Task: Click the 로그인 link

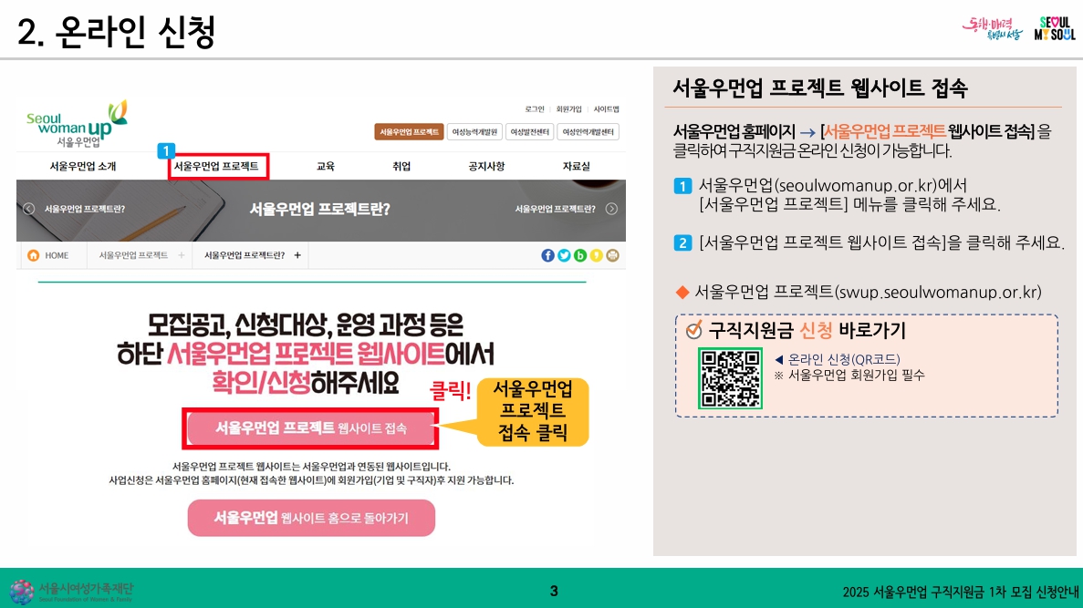Action: pos(535,109)
